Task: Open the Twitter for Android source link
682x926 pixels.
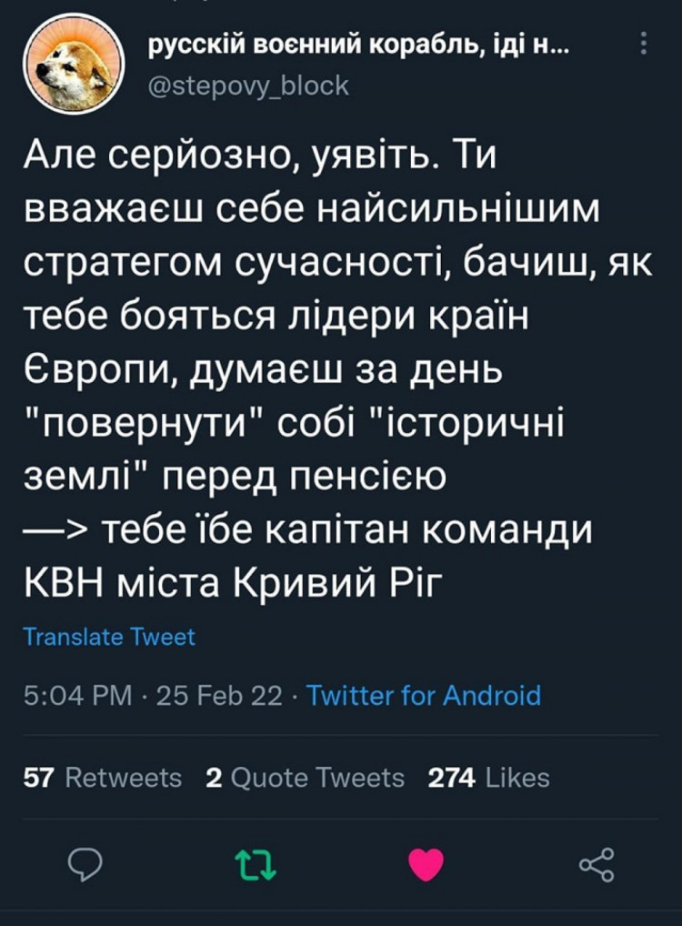Action: [x=424, y=696]
